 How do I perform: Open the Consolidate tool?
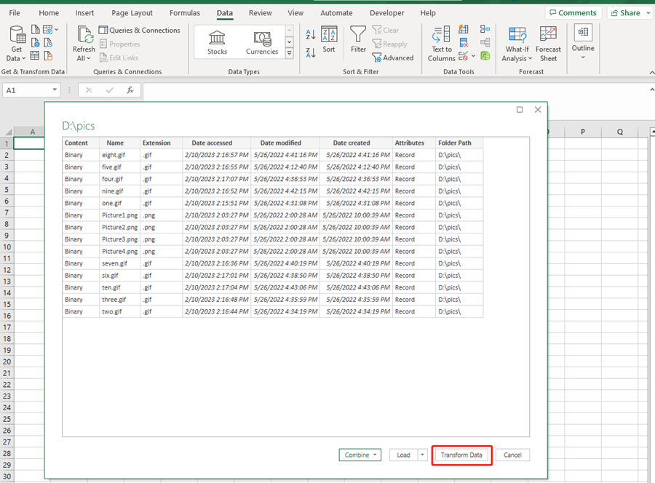484,30
